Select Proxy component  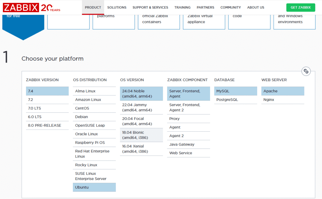[x=189, y=119]
